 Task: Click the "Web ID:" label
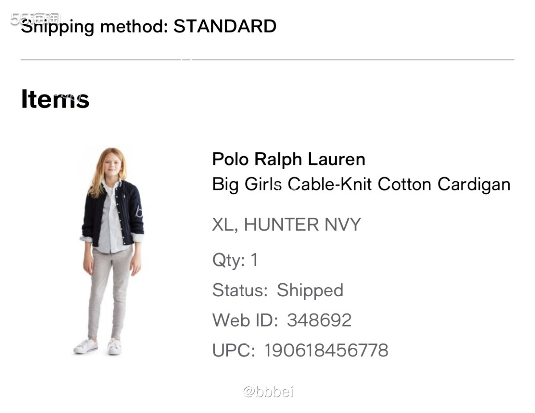(245, 320)
